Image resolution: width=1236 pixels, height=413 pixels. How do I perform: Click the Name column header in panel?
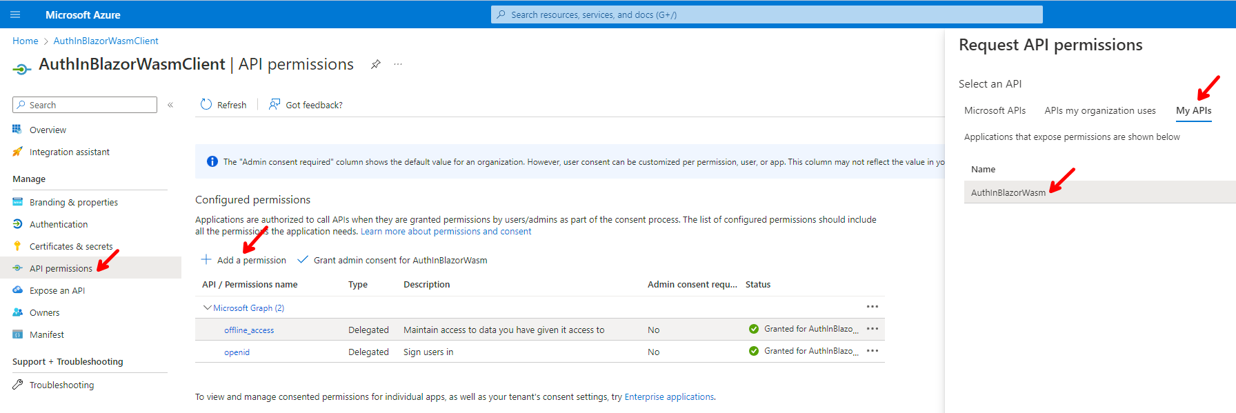click(983, 169)
